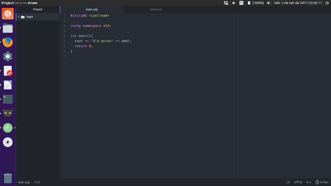Open the Terminal dock icon
The image size is (331, 186).
pos(8,99)
